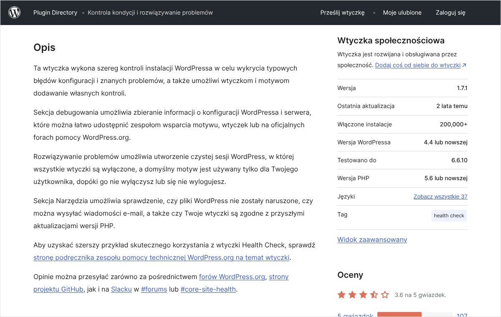Click the Testowano do label
Screen dimensions: 501x317
pyautogui.click(x=357, y=160)
